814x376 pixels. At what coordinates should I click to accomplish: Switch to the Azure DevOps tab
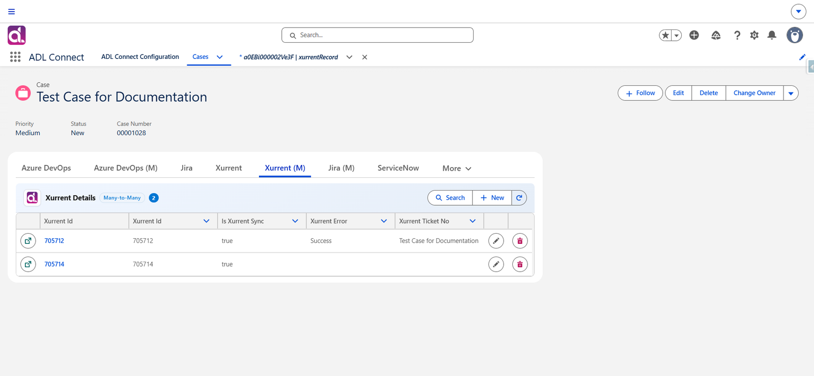click(x=46, y=168)
